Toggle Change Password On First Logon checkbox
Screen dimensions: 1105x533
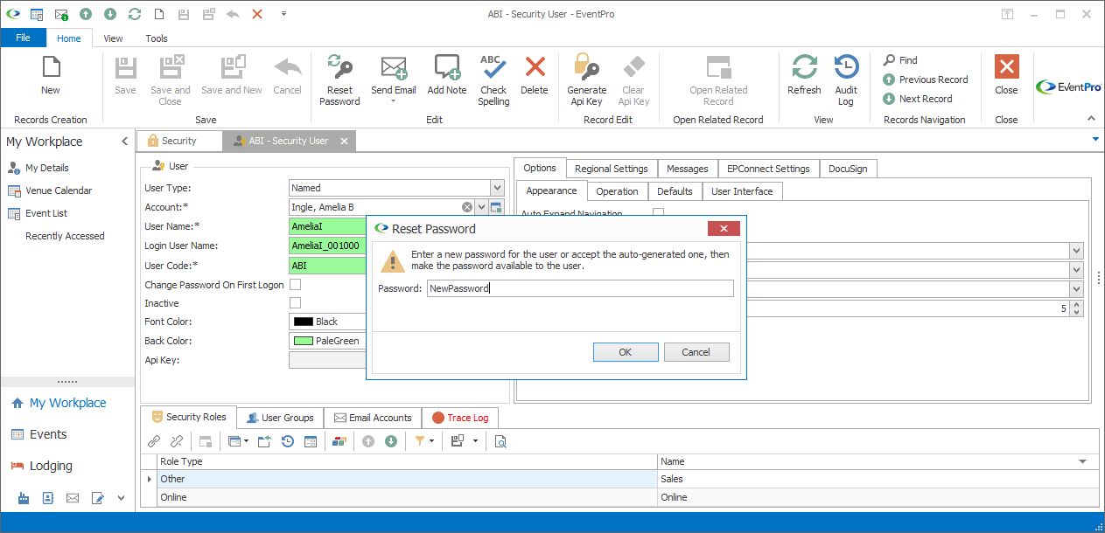[x=295, y=284]
